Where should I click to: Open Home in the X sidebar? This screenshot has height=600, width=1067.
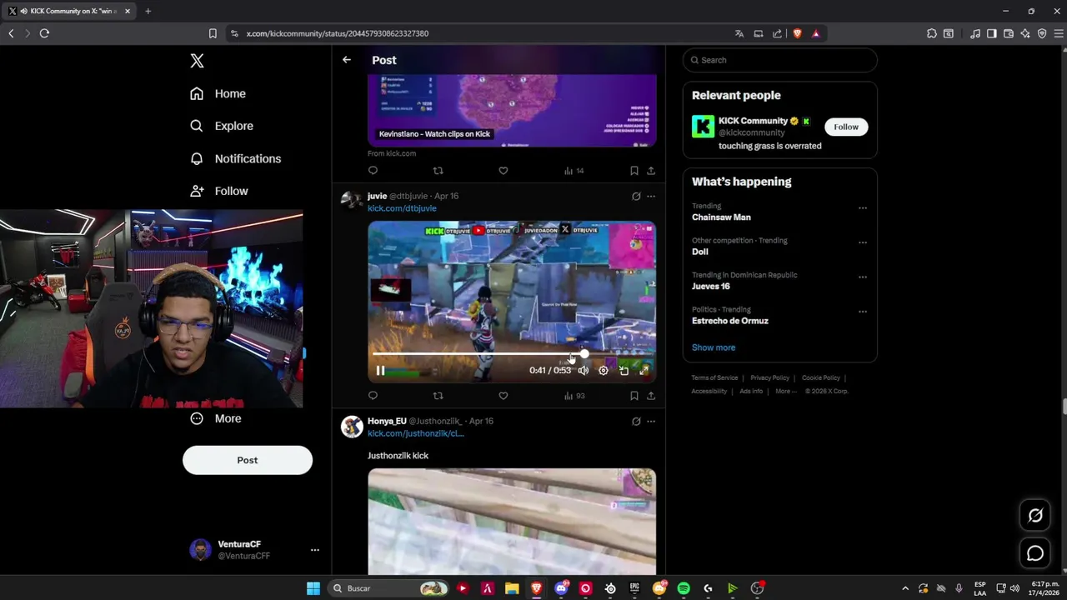(x=218, y=93)
